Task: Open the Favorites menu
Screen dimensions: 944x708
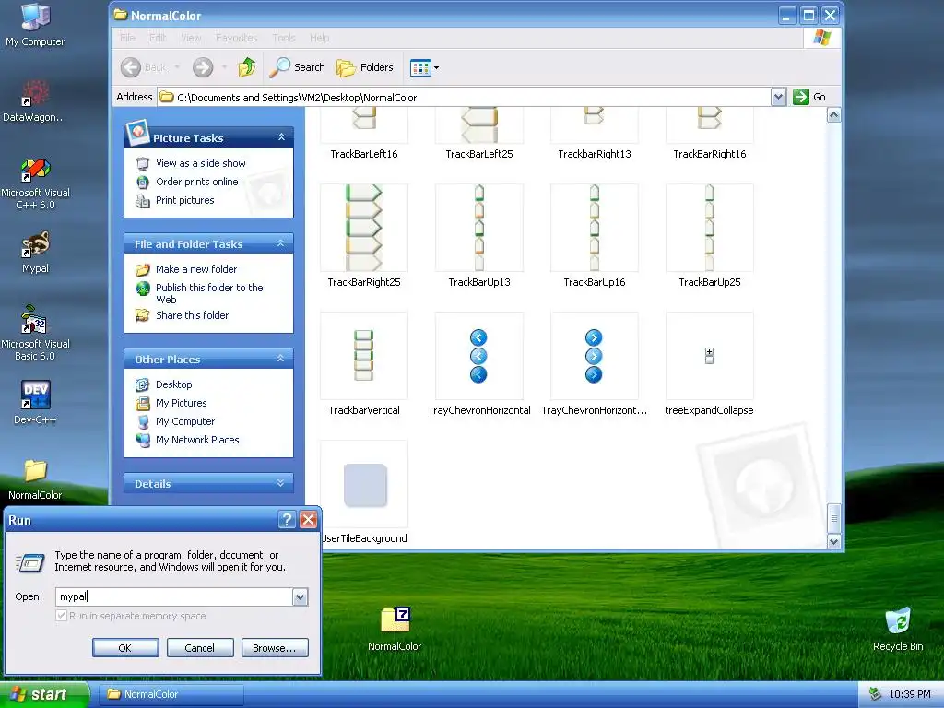Action: click(x=236, y=37)
